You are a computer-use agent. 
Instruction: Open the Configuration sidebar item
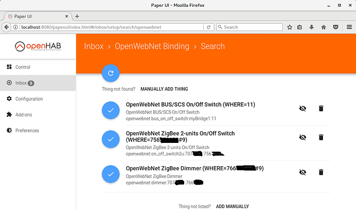coord(38,99)
